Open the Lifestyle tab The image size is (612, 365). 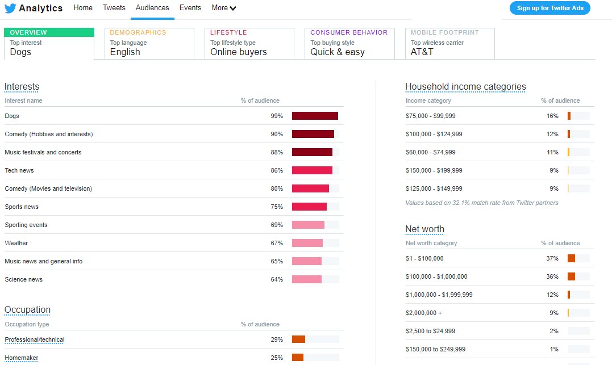(249, 44)
